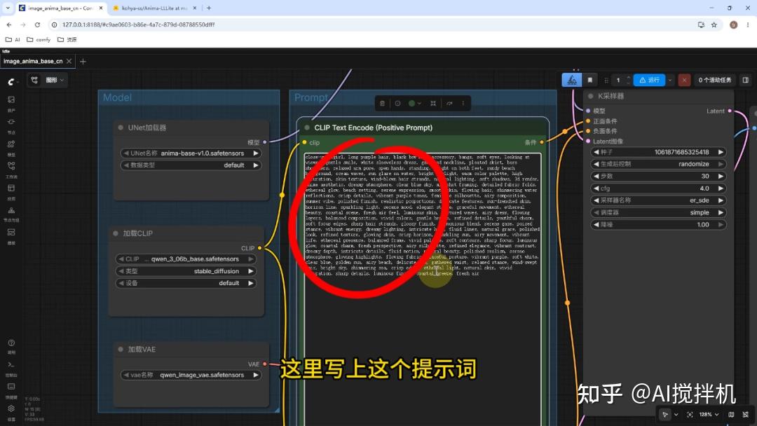
Task: Open the 128% zoom level dropdown
Action: tap(709, 414)
